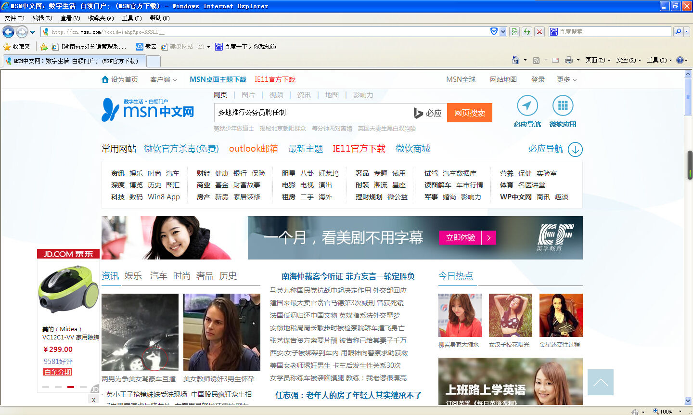The image size is (693, 415).
Task: Expand the 客户端 dropdown
Action: tap(164, 79)
